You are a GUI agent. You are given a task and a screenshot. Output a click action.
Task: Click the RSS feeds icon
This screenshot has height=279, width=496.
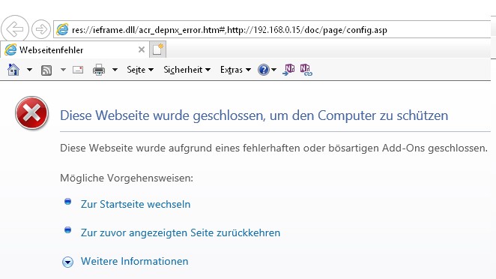point(46,70)
